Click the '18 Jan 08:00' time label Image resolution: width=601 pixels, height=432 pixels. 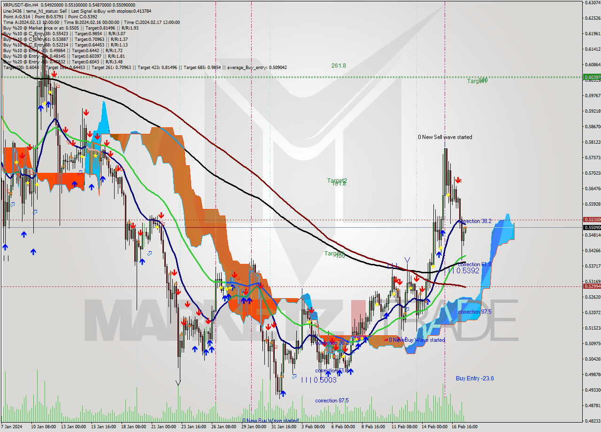pyautogui.click(x=133, y=427)
